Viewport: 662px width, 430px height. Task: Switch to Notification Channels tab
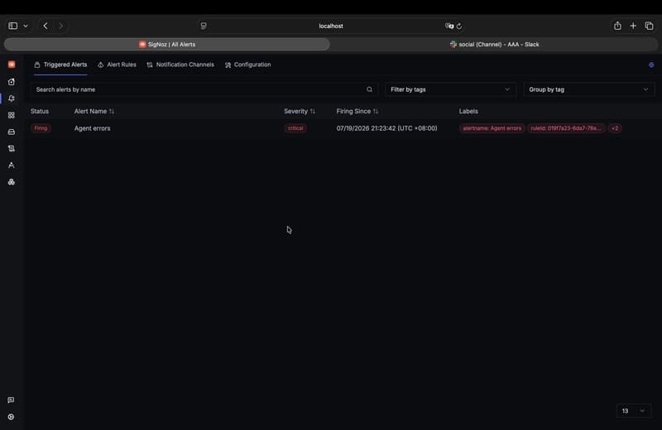[180, 64]
